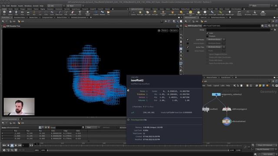Viewport: 278px width, 156px height.
Task: Enable the Transform checkbox
Action: [207, 36]
